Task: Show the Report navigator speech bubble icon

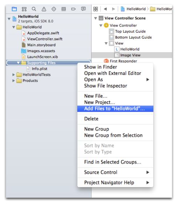Action: click(84, 9)
